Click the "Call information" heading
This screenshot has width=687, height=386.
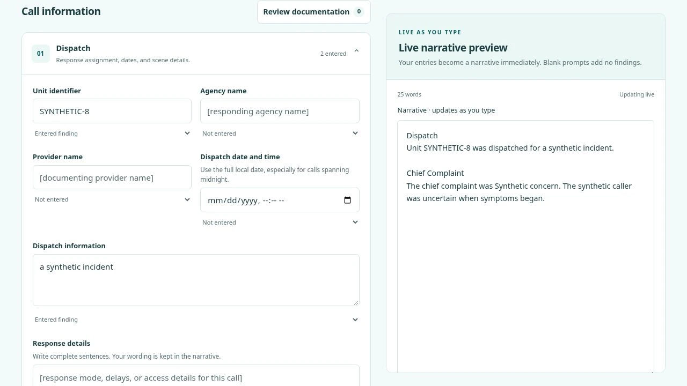click(x=61, y=11)
